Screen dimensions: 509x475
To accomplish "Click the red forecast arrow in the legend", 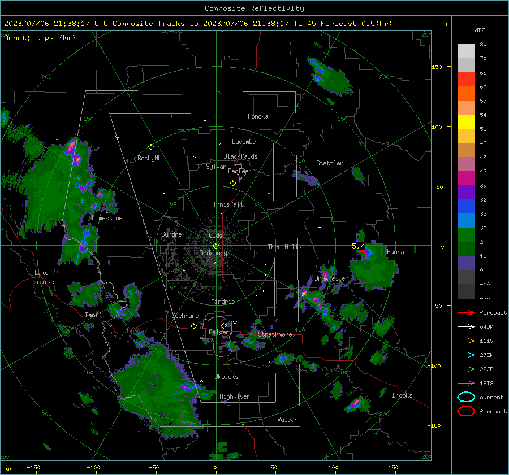I will 466,312.
